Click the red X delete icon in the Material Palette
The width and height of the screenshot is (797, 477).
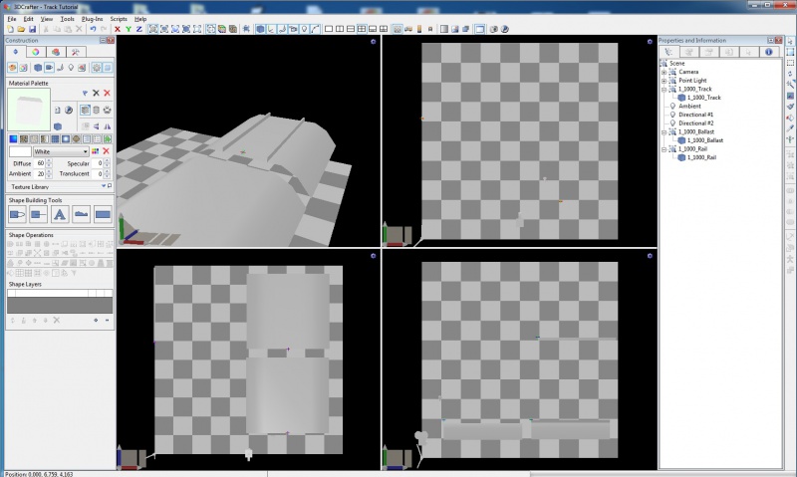pos(107,93)
